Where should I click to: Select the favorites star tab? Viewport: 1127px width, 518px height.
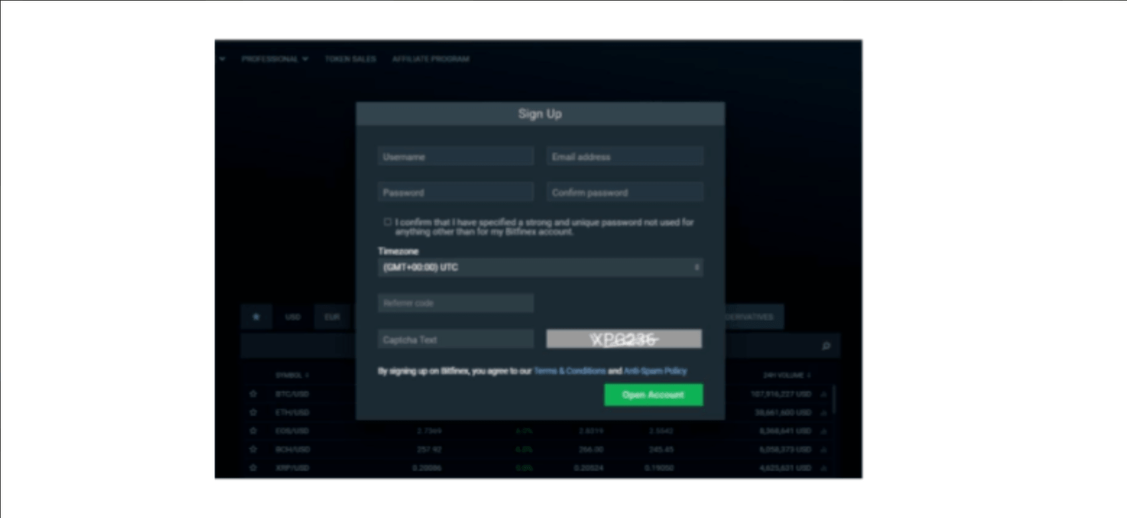(x=256, y=317)
